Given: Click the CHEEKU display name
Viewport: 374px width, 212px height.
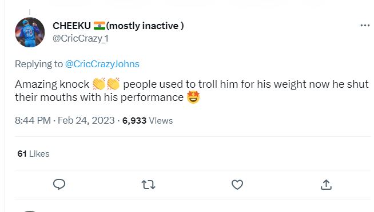Looking at the screenshot, I should click(x=71, y=26).
